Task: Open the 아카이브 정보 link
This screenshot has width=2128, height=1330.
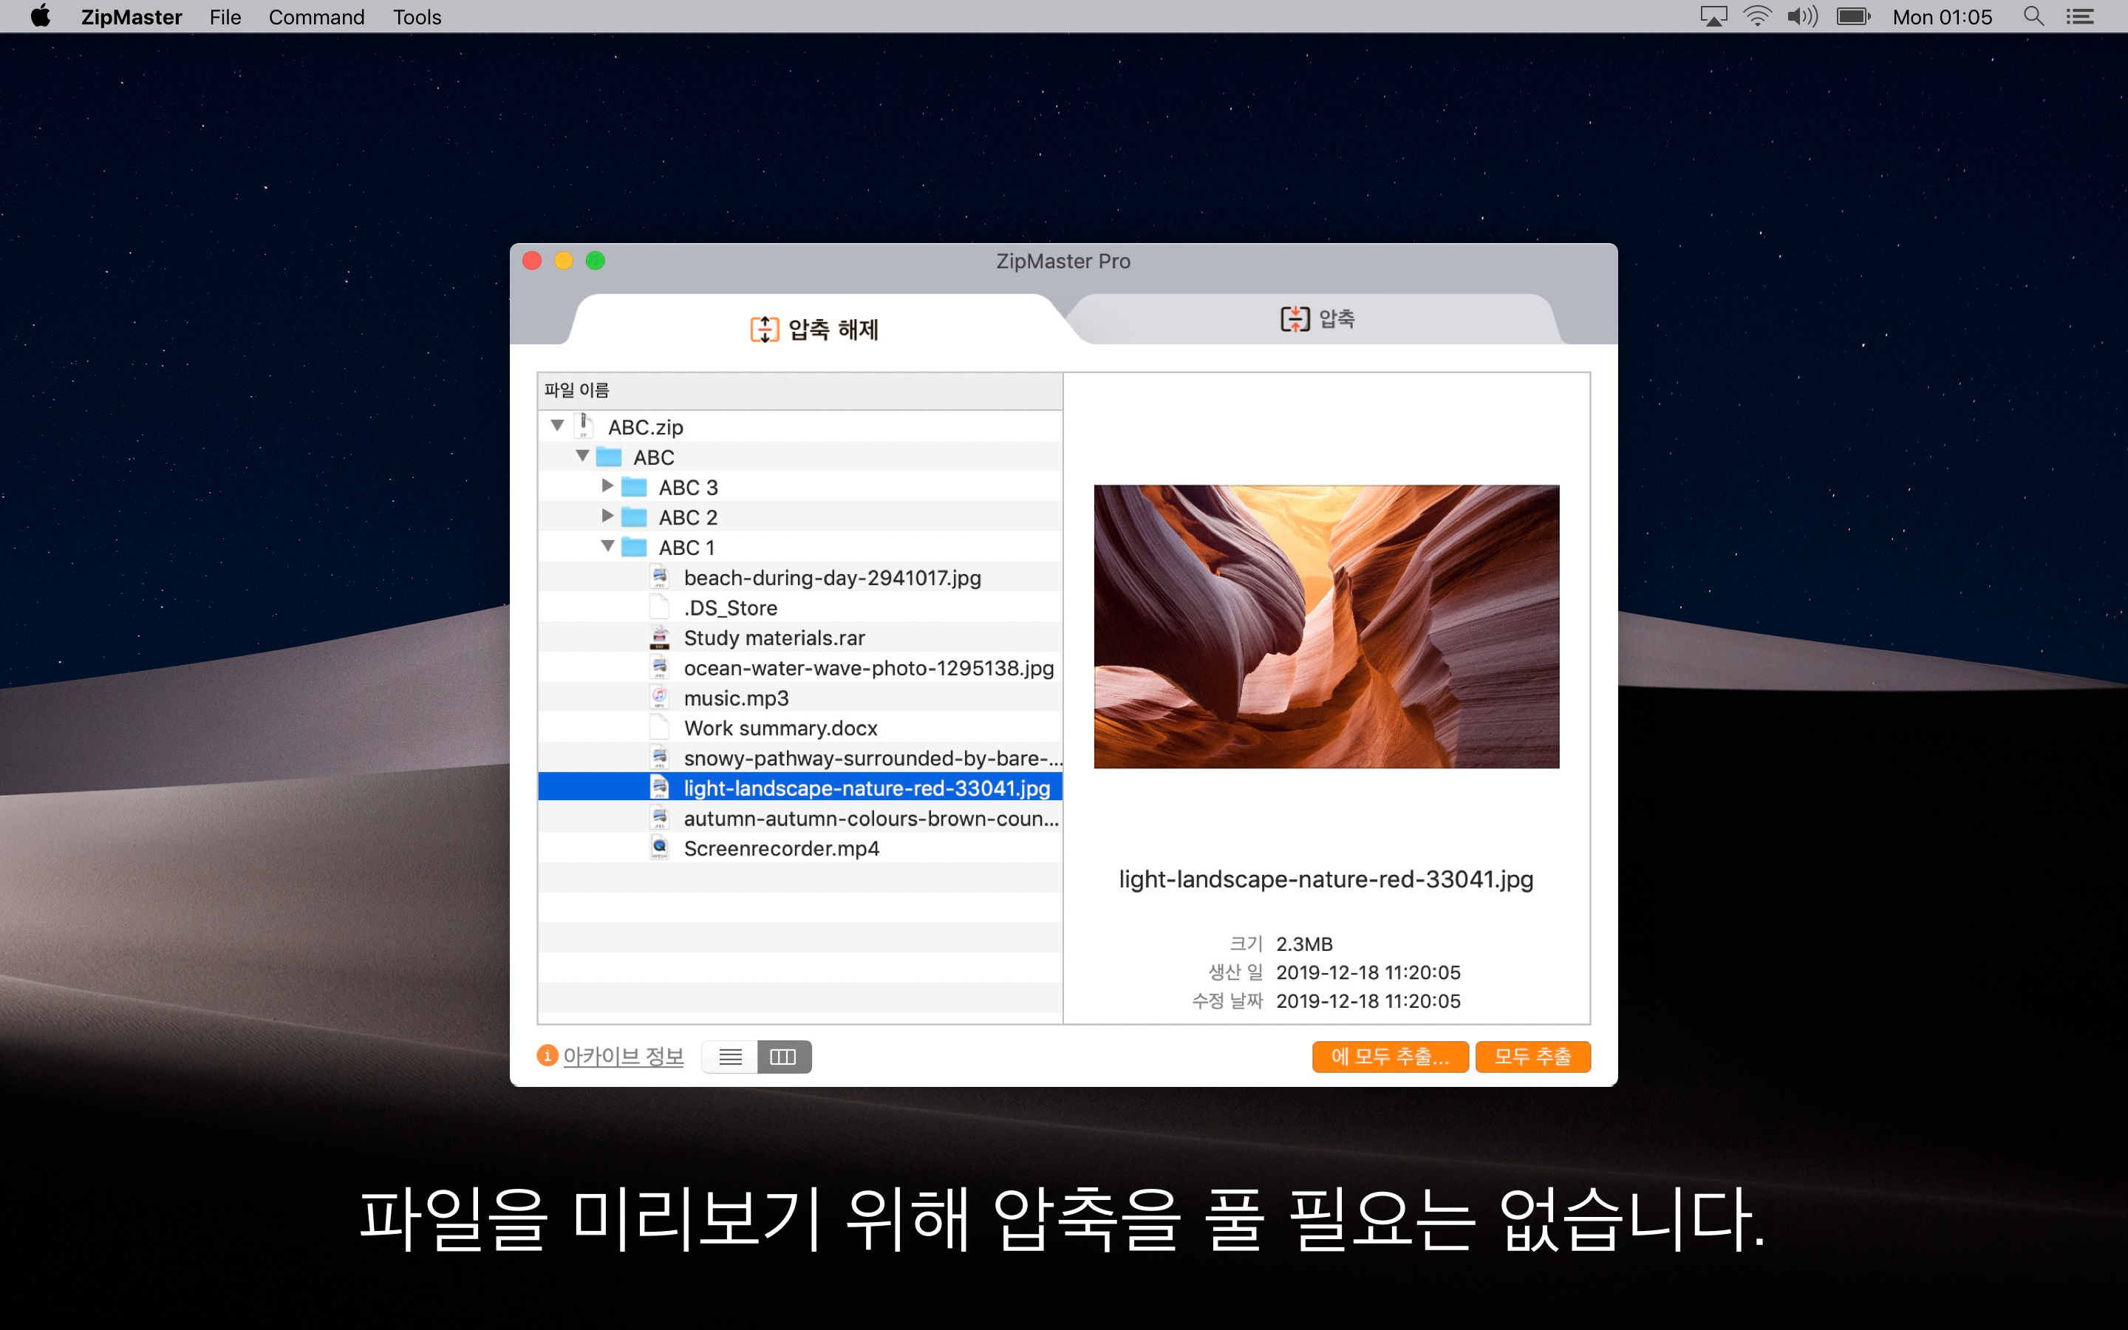Action: coord(624,1056)
